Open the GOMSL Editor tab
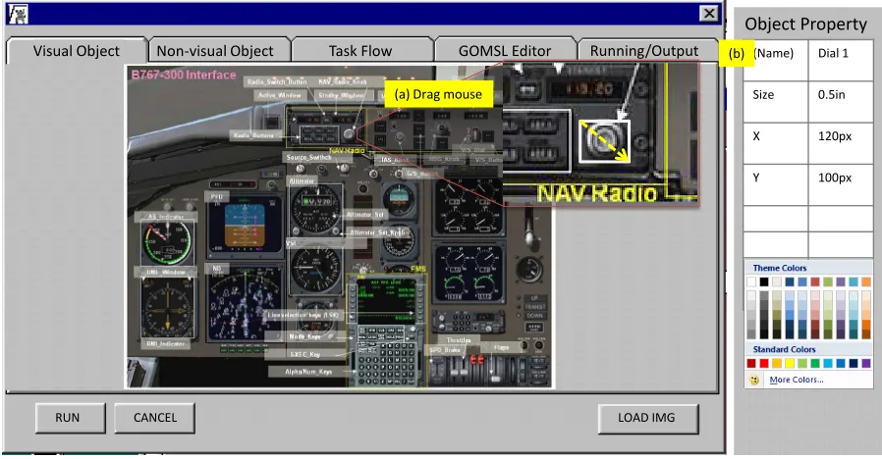This screenshot has width=882, height=459. tap(505, 51)
